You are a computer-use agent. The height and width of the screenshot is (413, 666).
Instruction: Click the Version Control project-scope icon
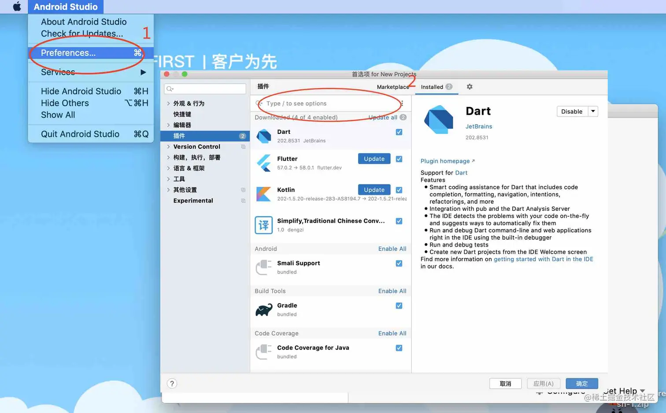pyautogui.click(x=243, y=147)
